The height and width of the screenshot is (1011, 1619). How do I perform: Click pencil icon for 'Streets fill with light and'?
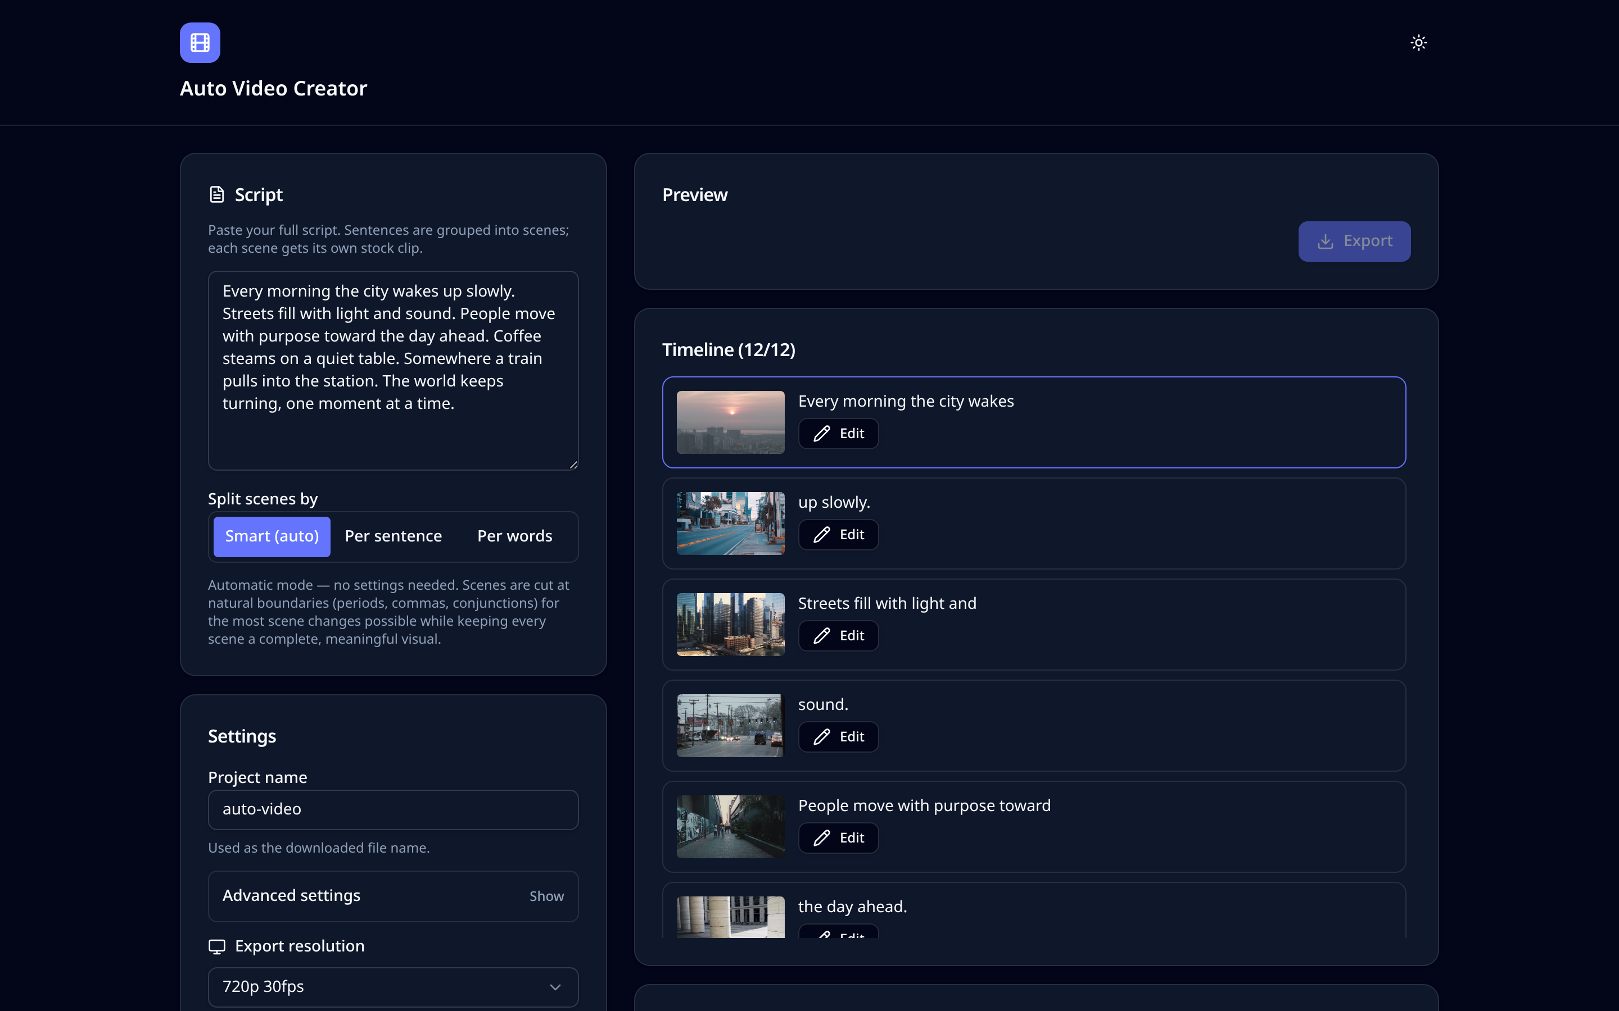pyautogui.click(x=822, y=635)
